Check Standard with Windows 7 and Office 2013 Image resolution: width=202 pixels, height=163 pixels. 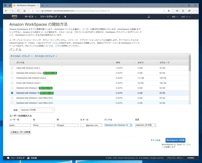point(12,103)
